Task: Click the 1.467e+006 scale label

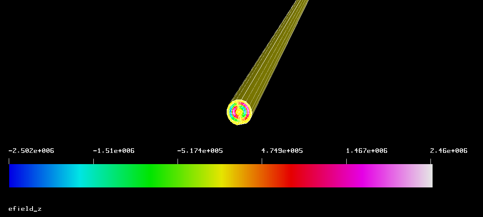Action: pos(367,151)
